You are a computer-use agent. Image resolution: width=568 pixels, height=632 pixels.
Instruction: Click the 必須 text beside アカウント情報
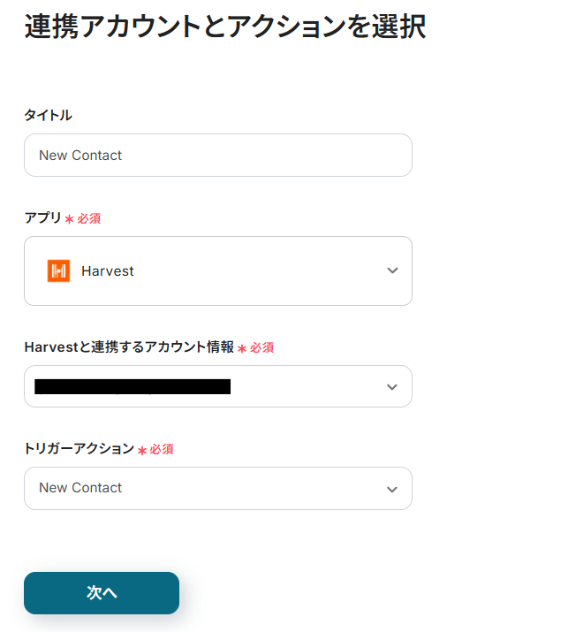(x=261, y=348)
